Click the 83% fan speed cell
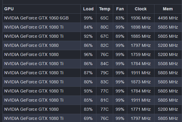Image resolution: width=182 pixels, height=122 pixels. click(x=120, y=18)
